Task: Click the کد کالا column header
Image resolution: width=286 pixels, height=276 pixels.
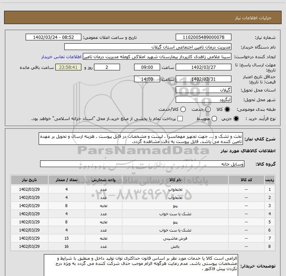Action: [x=246, y=180]
